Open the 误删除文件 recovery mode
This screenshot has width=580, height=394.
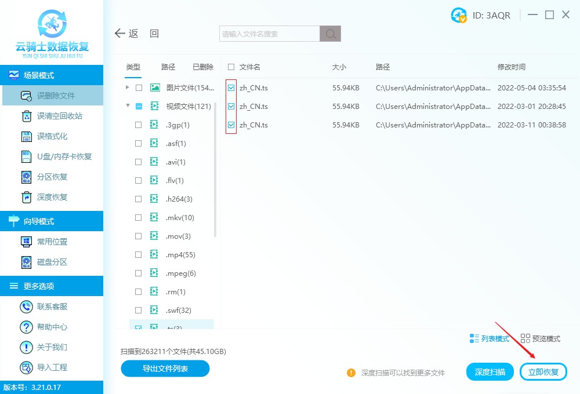[53, 96]
